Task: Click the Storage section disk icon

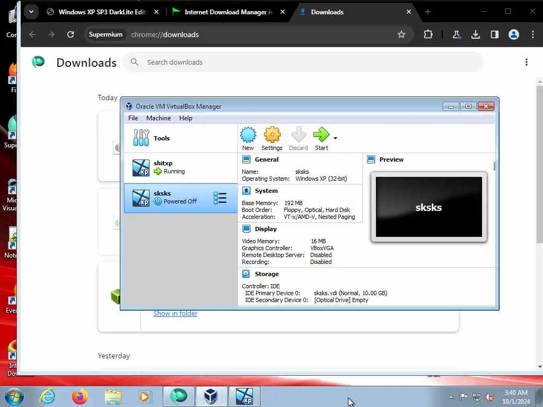Action: click(x=246, y=274)
